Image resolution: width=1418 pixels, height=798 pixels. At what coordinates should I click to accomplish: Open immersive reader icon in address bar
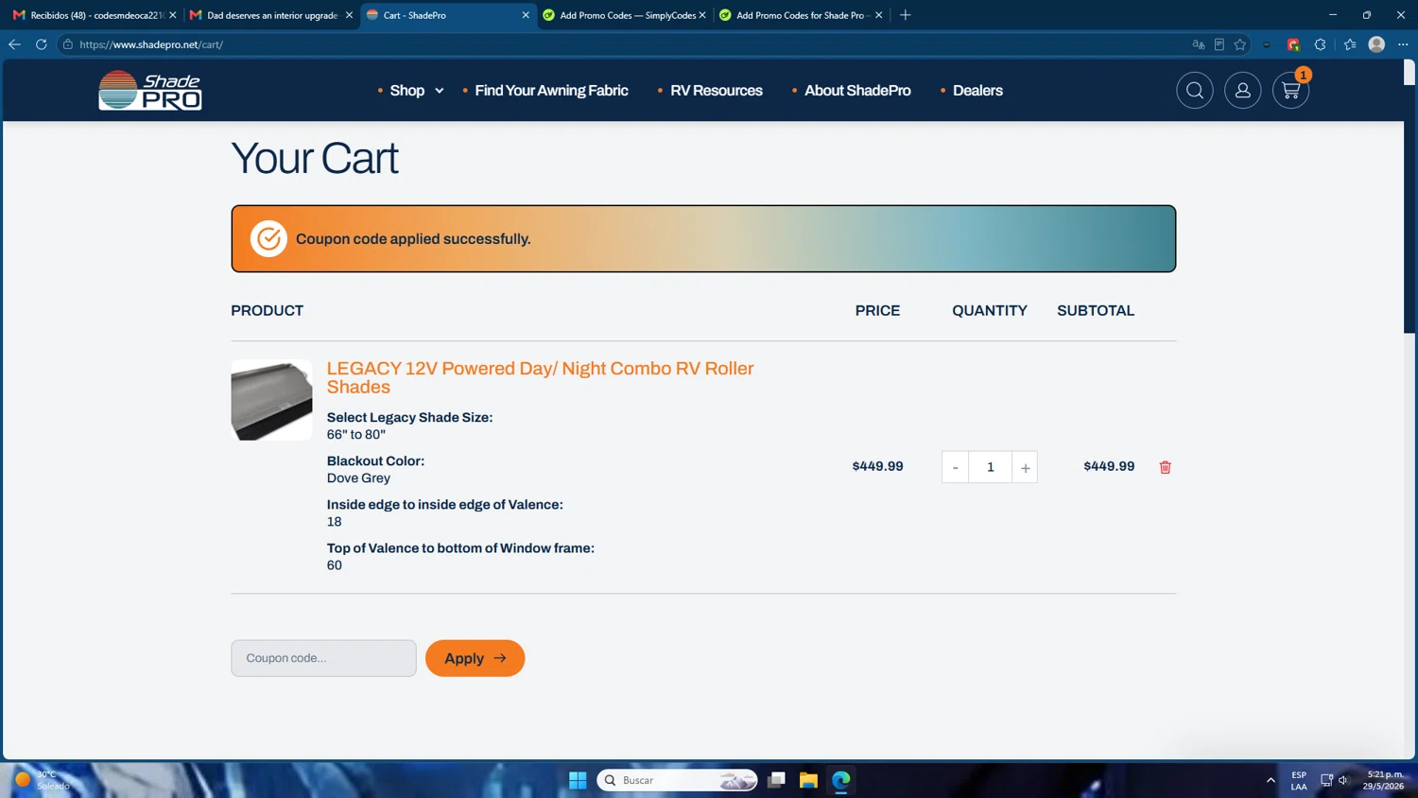[1219, 44]
